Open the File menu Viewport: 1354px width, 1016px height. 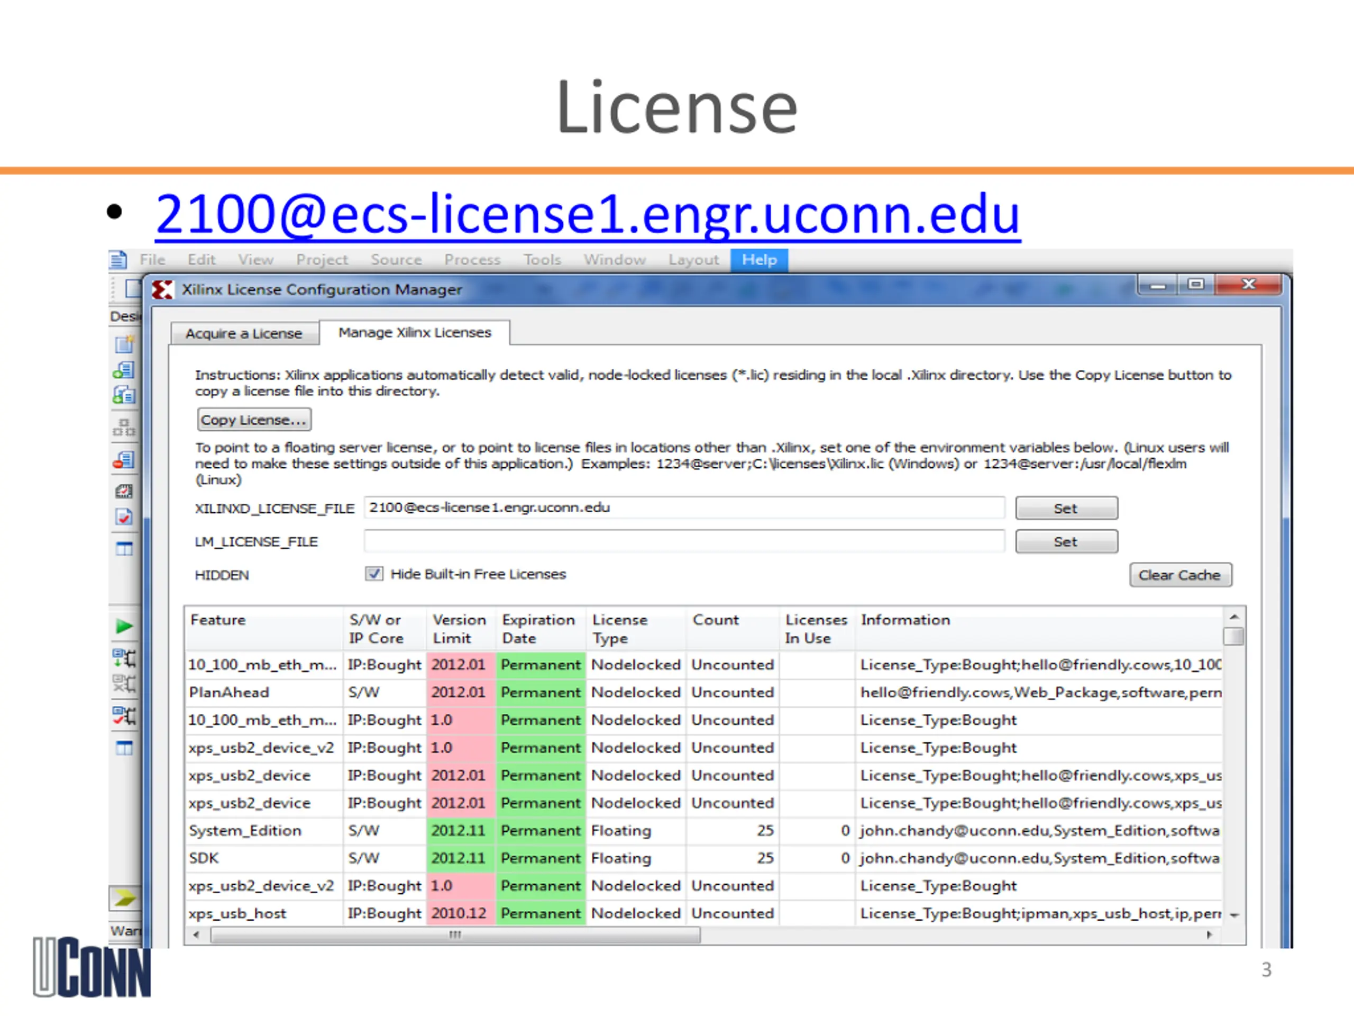(152, 260)
